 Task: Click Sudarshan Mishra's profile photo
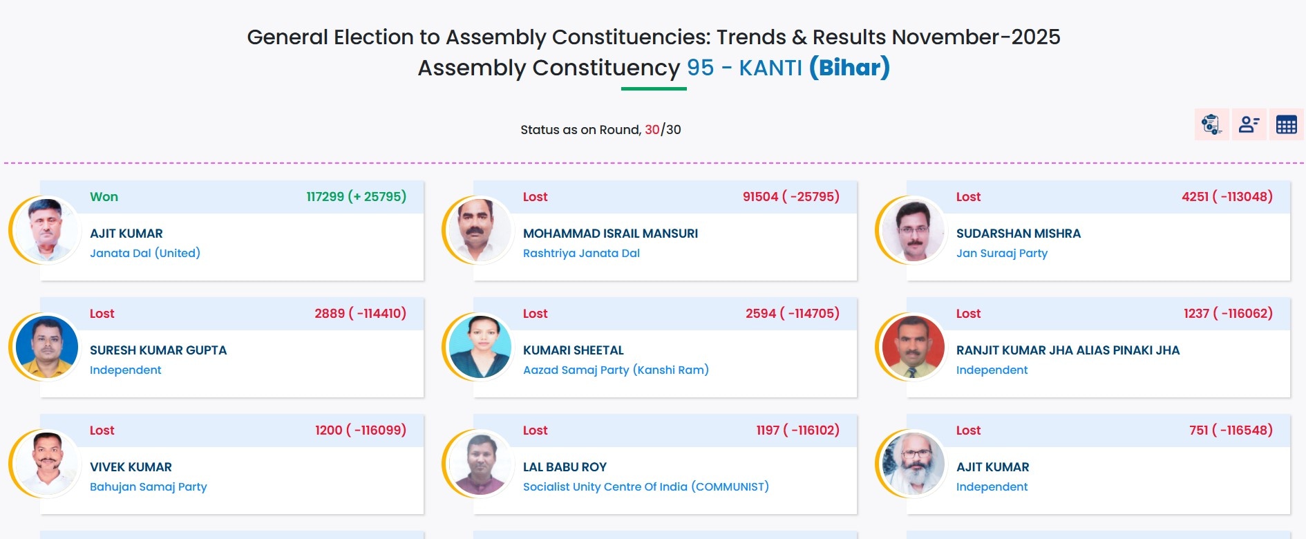tap(913, 230)
